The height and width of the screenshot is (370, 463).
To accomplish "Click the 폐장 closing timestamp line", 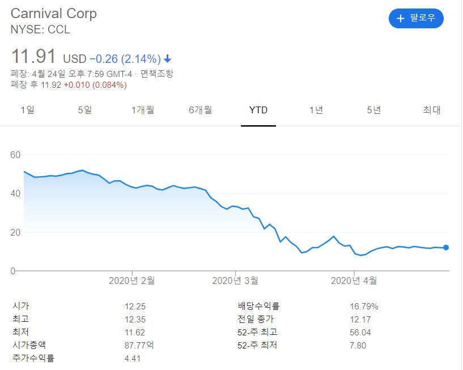I will pos(71,74).
